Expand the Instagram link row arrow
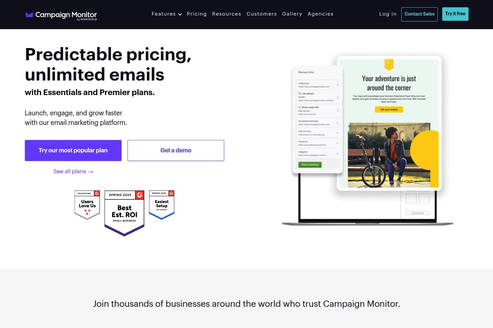 click(x=337, y=153)
